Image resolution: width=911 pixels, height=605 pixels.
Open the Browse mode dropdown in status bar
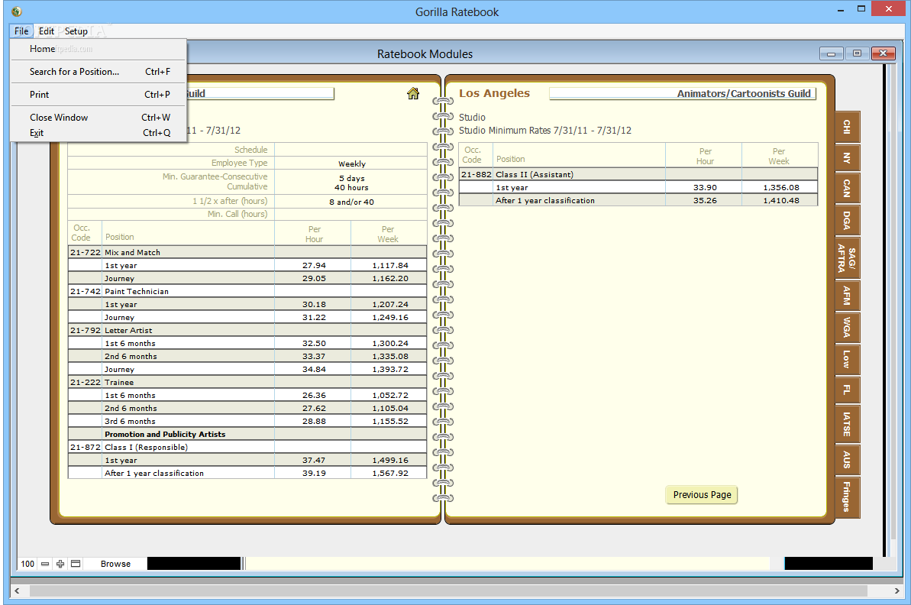point(115,564)
